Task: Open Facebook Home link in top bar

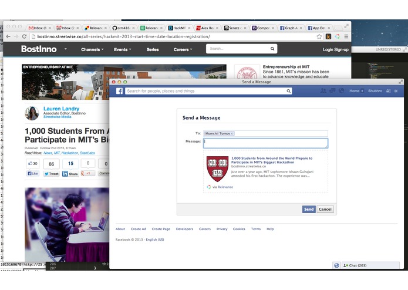Action: pos(354,91)
